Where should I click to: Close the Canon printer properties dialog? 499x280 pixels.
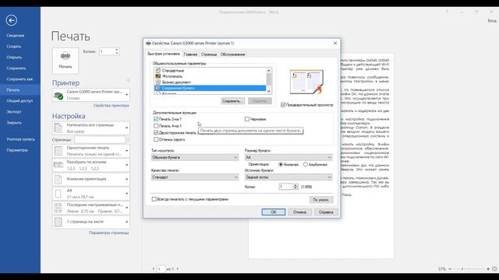click(x=335, y=43)
